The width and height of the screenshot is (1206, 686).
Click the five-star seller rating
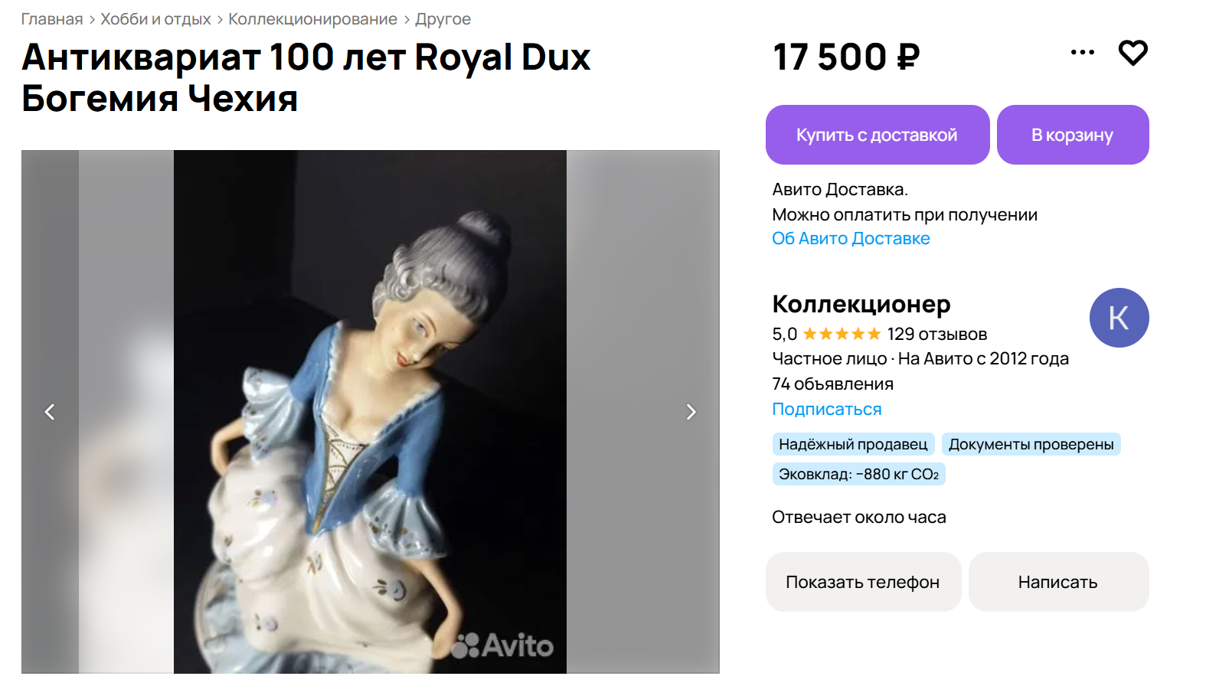coord(842,334)
